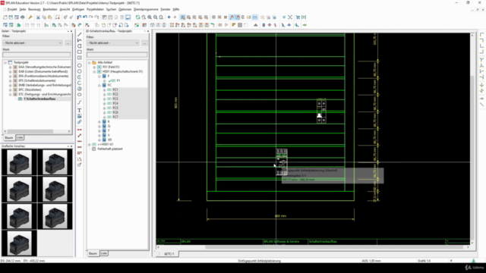Select the Ellipse drawing tool
This screenshot has width=486, height=273.
click(80, 95)
